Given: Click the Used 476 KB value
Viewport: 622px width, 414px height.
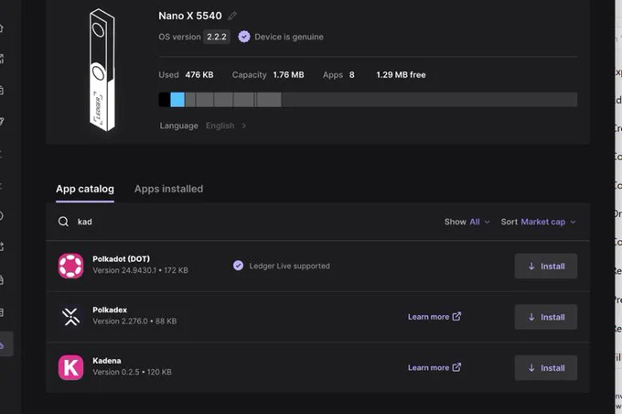Looking at the screenshot, I should 199,75.
